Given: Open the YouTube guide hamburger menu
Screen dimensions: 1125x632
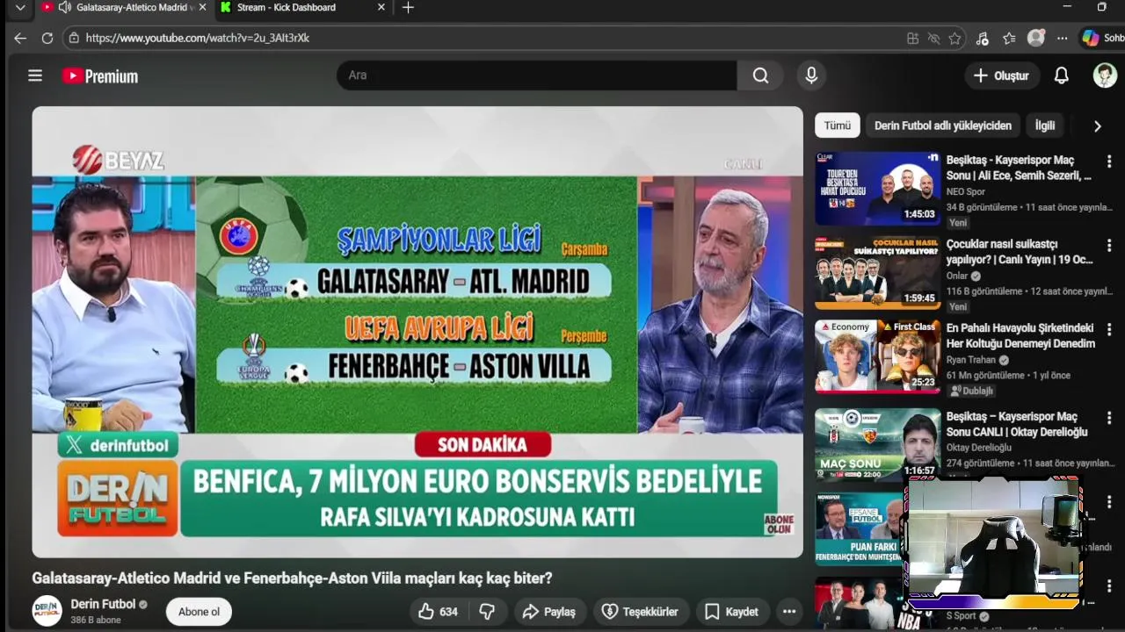Looking at the screenshot, I should tap(35, 75).
